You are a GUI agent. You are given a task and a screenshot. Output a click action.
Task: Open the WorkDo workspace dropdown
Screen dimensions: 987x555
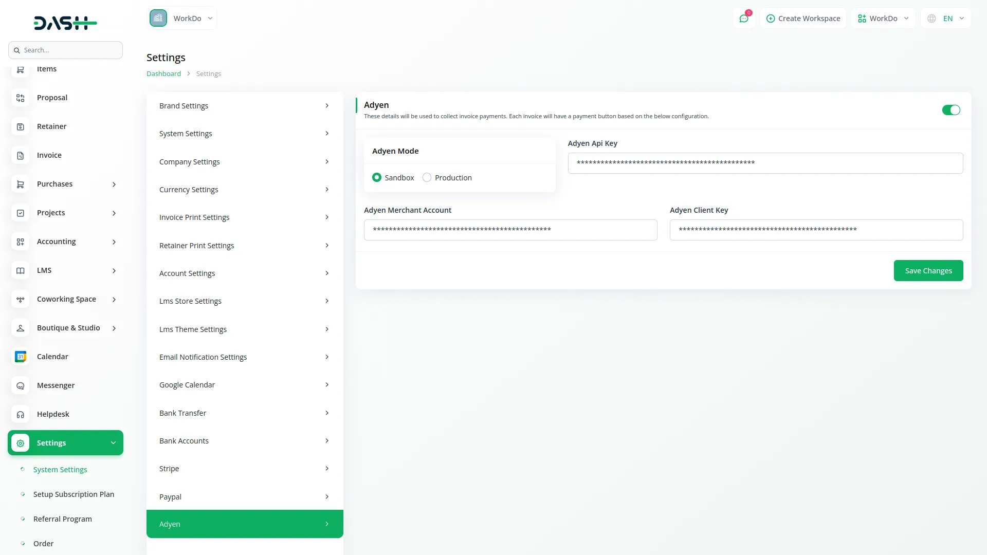coord(883,18)
